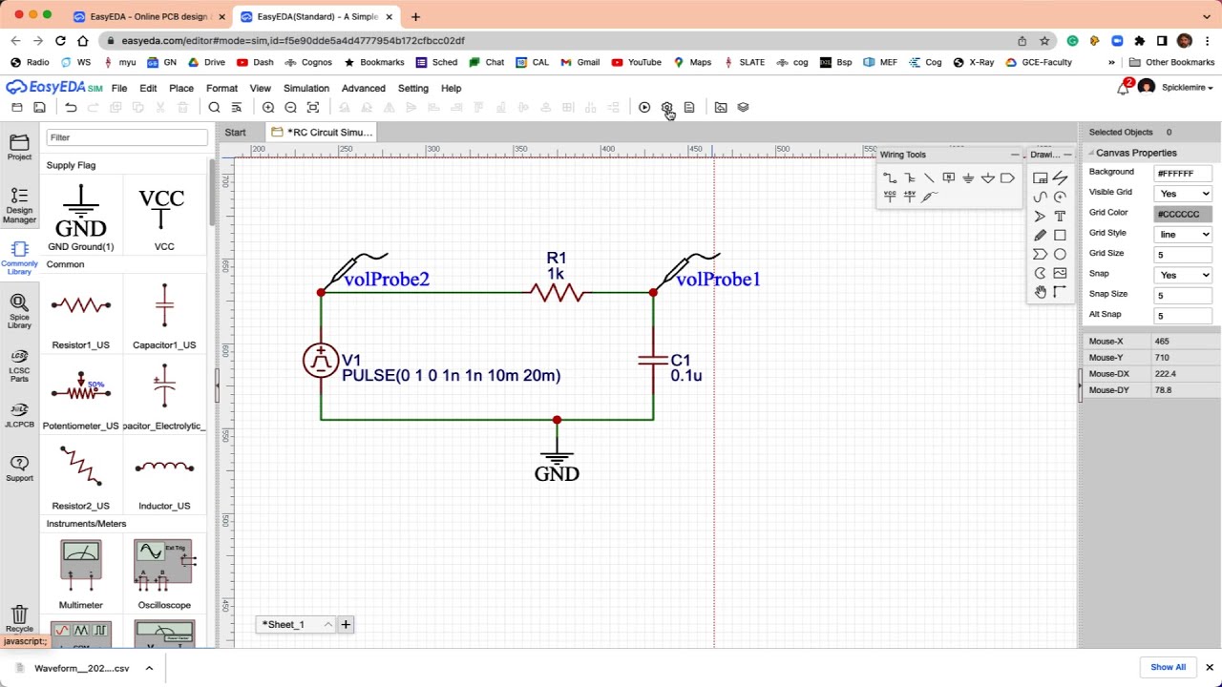This screenshot has width=1222, height=687.
Task: Click the Zoom In magnifier icon
Action: (268, 108)
